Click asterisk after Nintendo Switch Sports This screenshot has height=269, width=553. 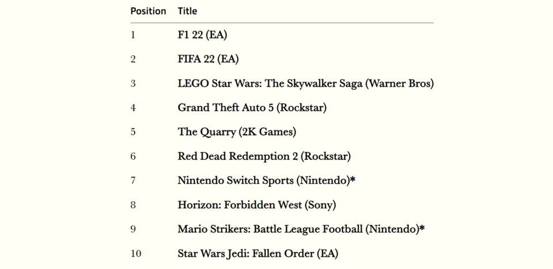click(353, 179)
